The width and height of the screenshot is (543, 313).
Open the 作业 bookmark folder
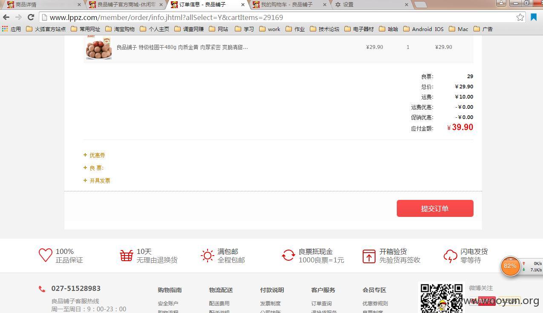[295, 29]
